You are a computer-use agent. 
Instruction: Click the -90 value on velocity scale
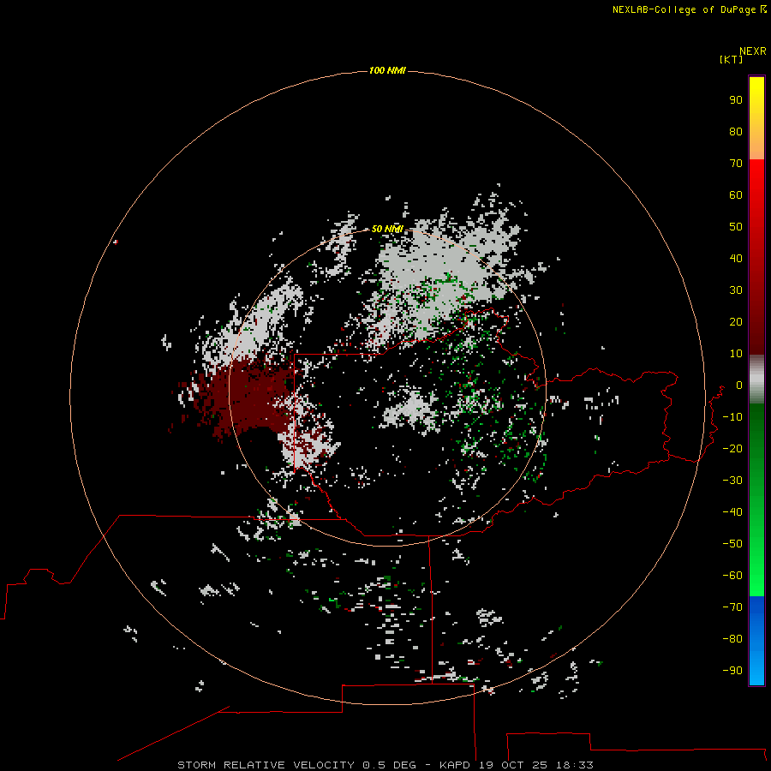tap(732, 671)
